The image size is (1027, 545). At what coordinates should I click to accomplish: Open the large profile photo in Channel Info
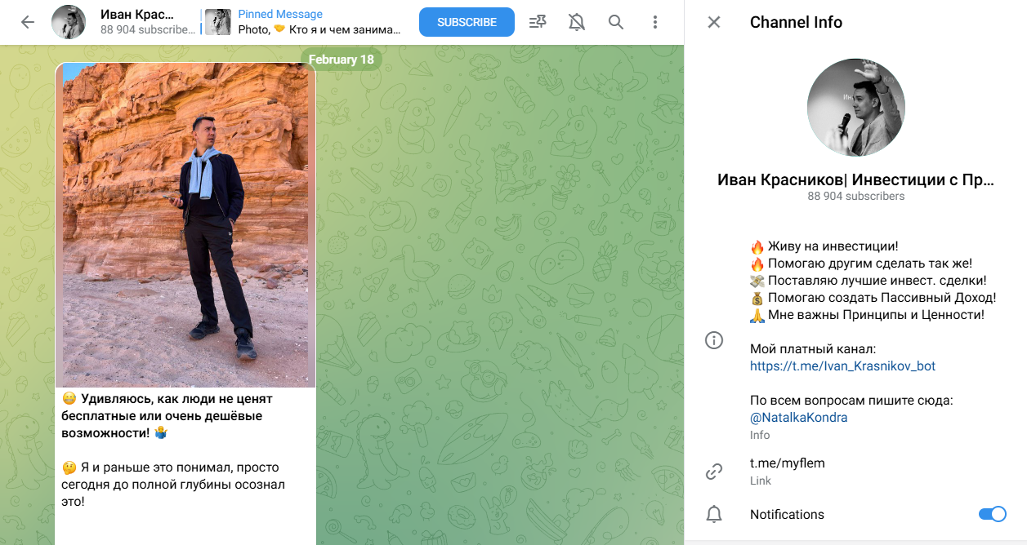pyautogui.click(x=856, y=107)
